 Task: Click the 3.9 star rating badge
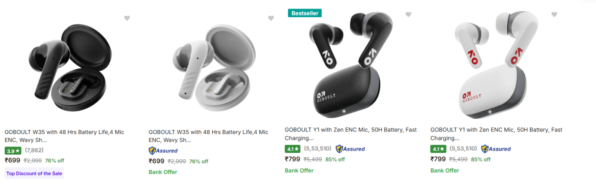pyautogui.click(x=13, y=151)
